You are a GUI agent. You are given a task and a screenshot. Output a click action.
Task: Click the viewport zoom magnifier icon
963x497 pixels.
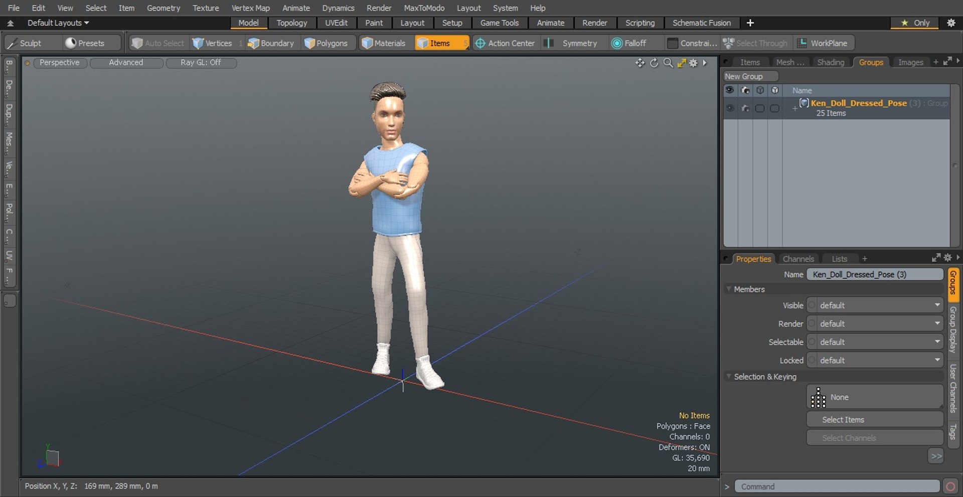click(x=668, y=63)
